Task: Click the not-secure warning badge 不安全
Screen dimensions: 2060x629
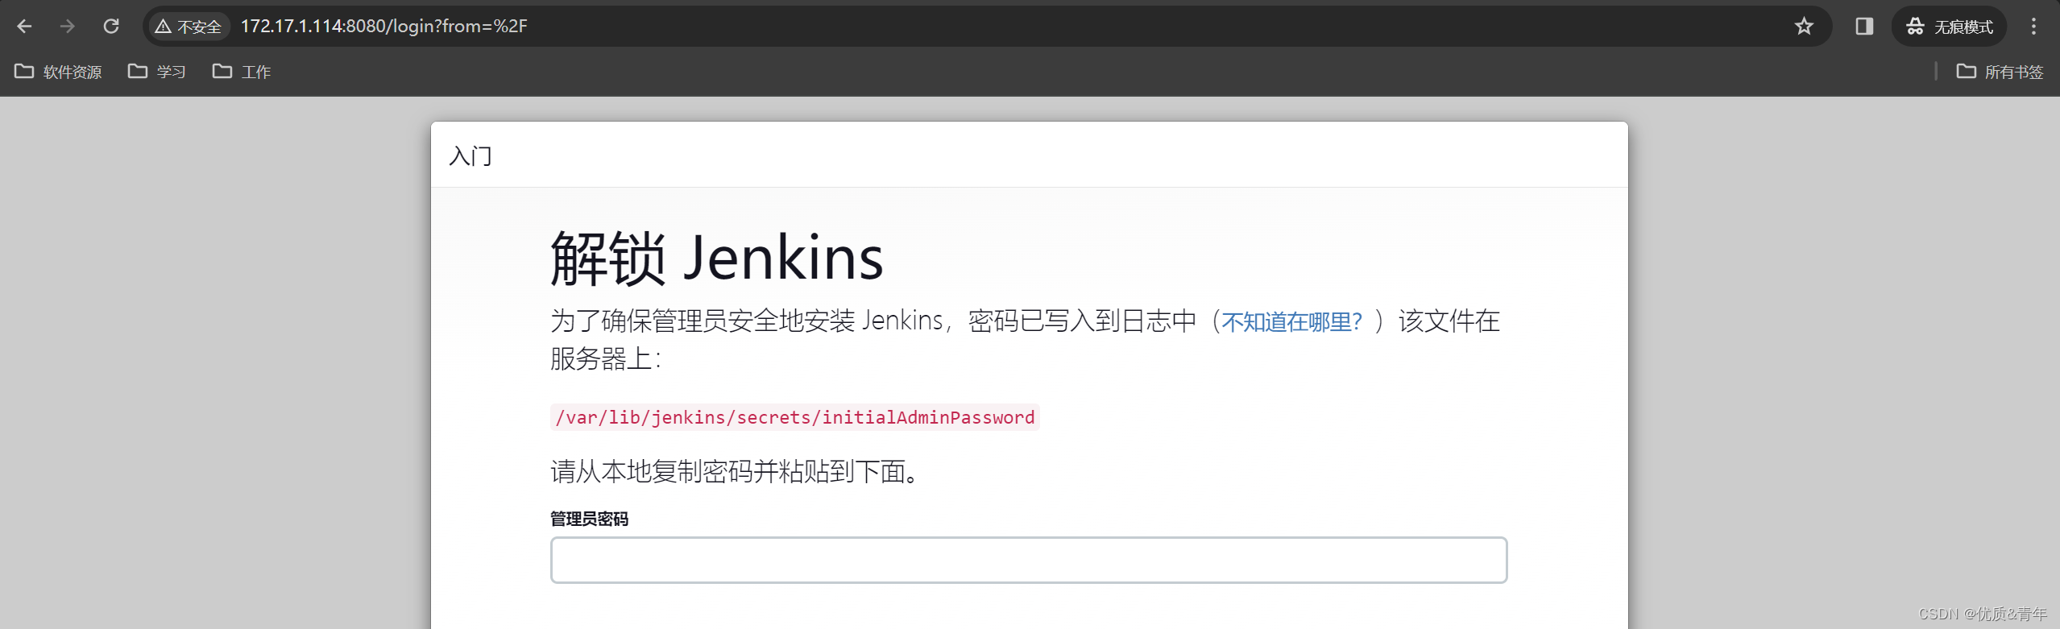Action: click(189, 27)
